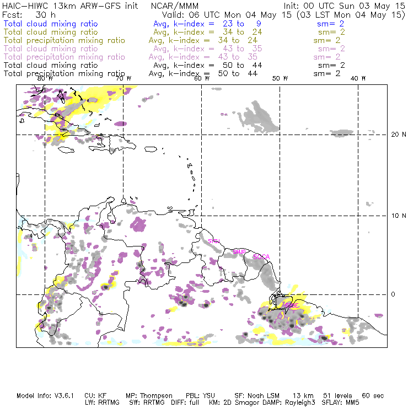The width and height of the screenshot is (408, 408).
Task: Select 'Init: 00 UTC Sun 03 May 15' text
Action: (344, 6)
